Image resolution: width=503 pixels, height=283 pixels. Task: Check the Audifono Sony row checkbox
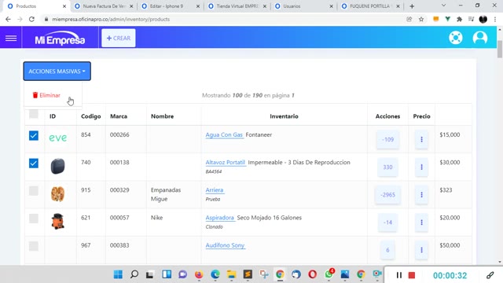34,246
